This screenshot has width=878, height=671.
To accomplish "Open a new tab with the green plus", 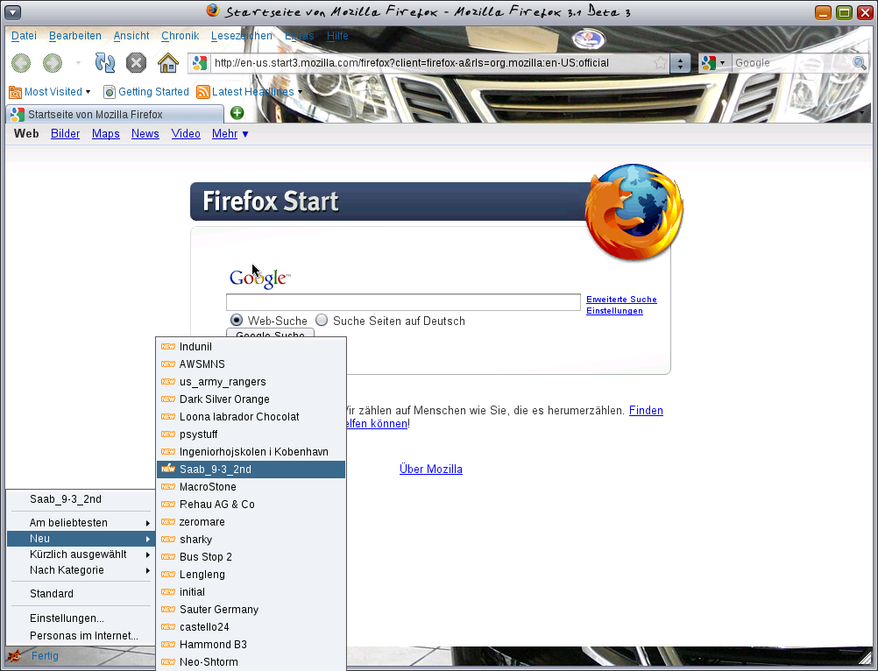I will tap(237, 113).
